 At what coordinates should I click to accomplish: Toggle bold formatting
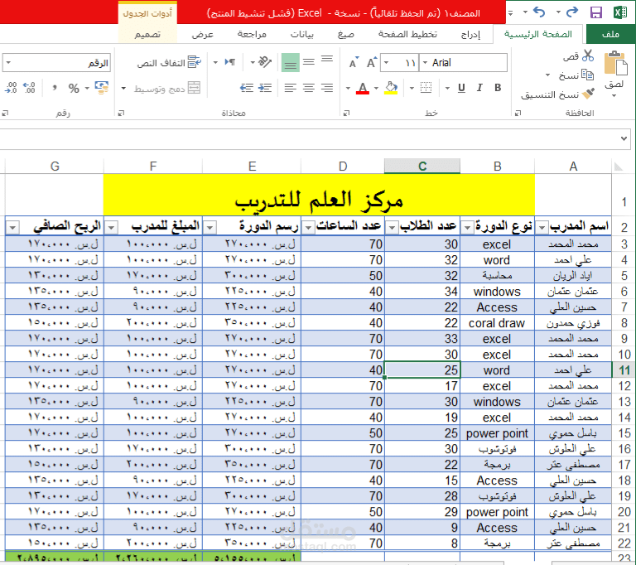(x=498, y=88)
